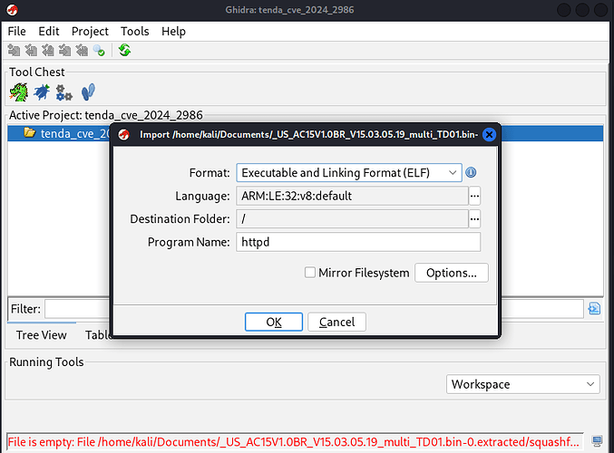This screenshot has height=453, width=614.
Task: Click fourth version control toolbar icon
Action: 64,51
